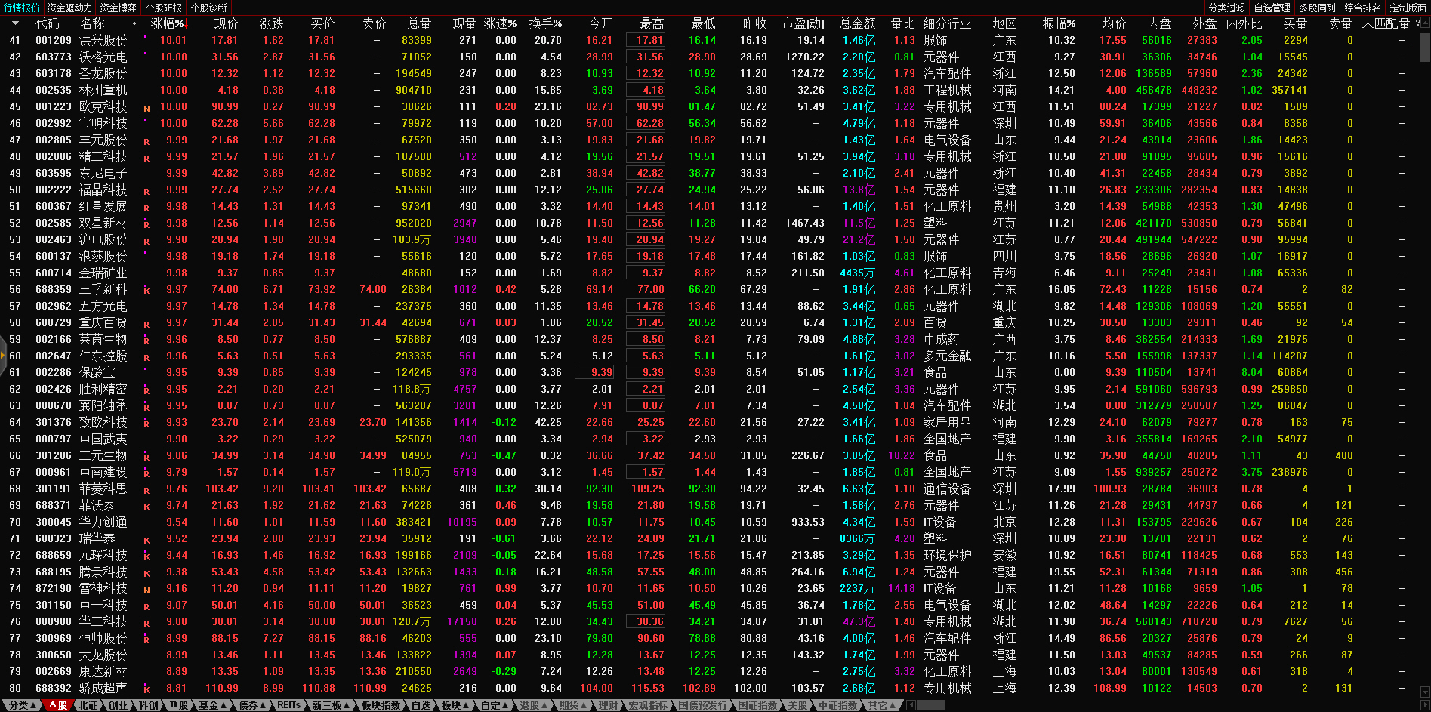Click the horizontal scrollbar next to bottom tabs

[x=930, y=705]
